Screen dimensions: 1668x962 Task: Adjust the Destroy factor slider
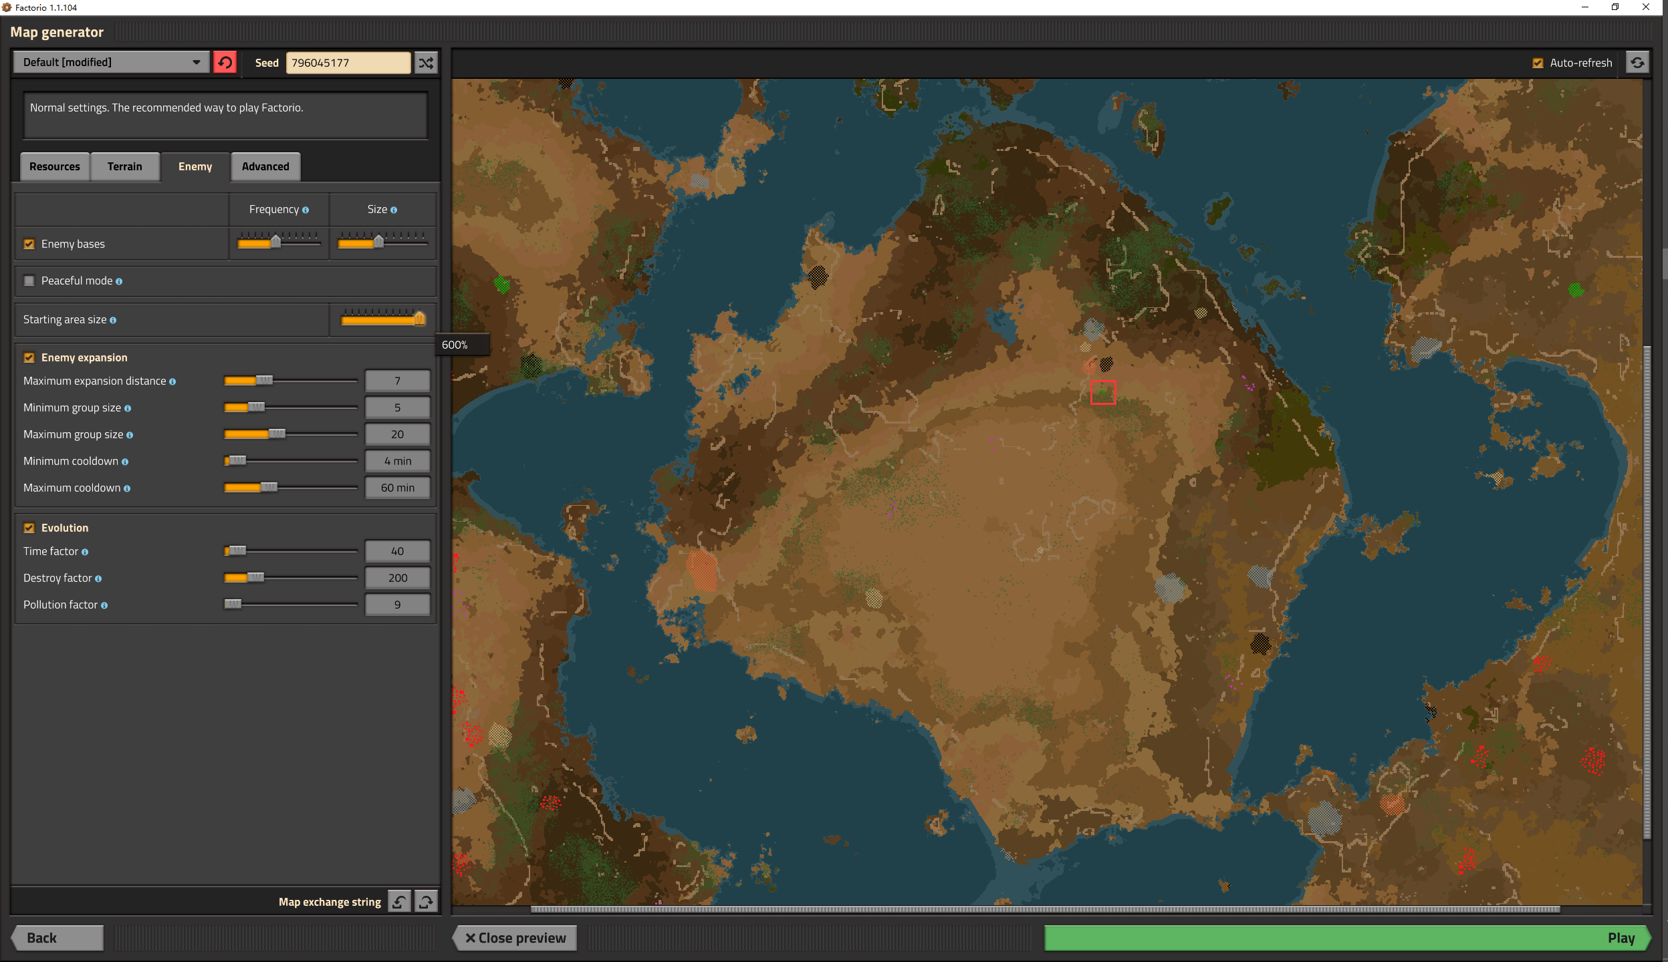click(291, 578)
